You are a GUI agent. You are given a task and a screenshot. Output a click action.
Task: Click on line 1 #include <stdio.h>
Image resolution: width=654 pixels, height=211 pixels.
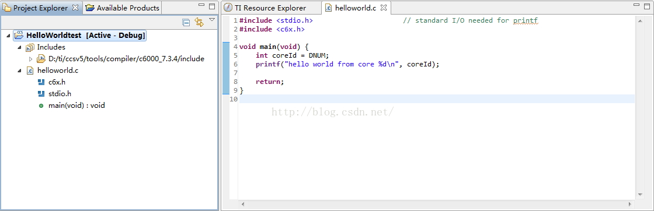tap(276, 20)
